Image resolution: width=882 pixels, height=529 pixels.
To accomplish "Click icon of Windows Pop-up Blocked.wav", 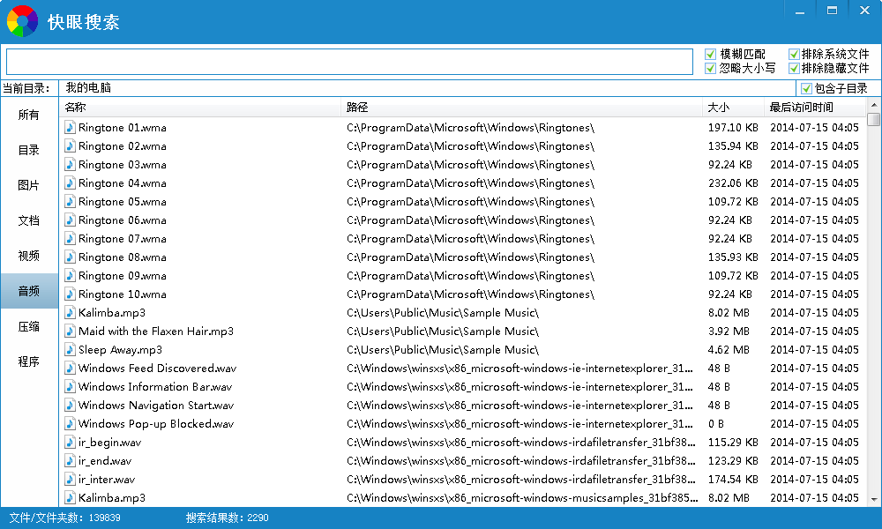I will click(70, 424).
